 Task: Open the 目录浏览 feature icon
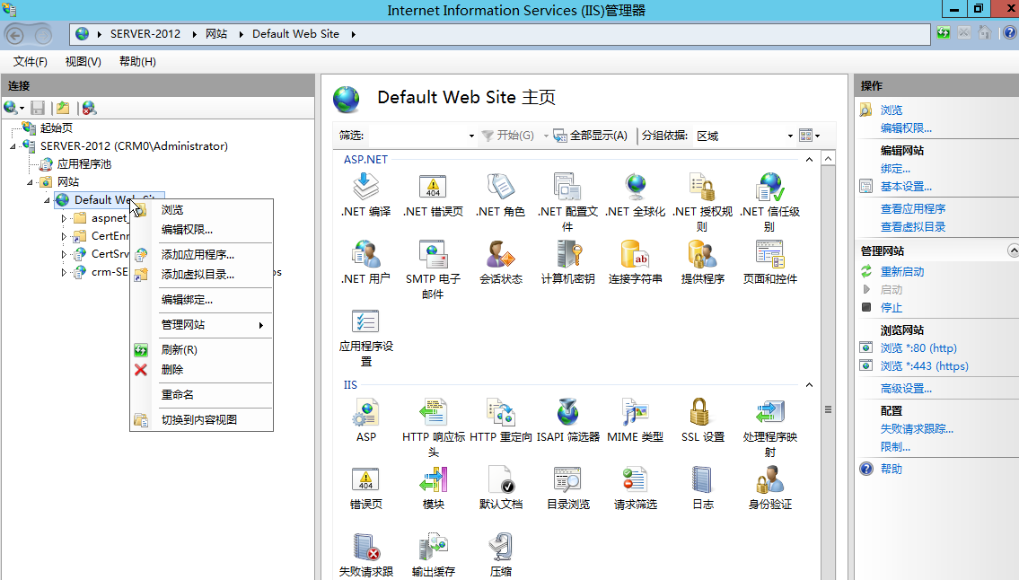568,479
